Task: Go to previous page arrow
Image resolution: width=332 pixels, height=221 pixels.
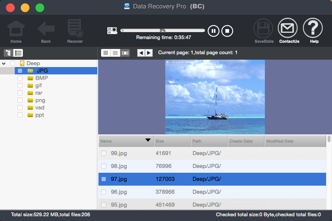Action: (141, 53)
